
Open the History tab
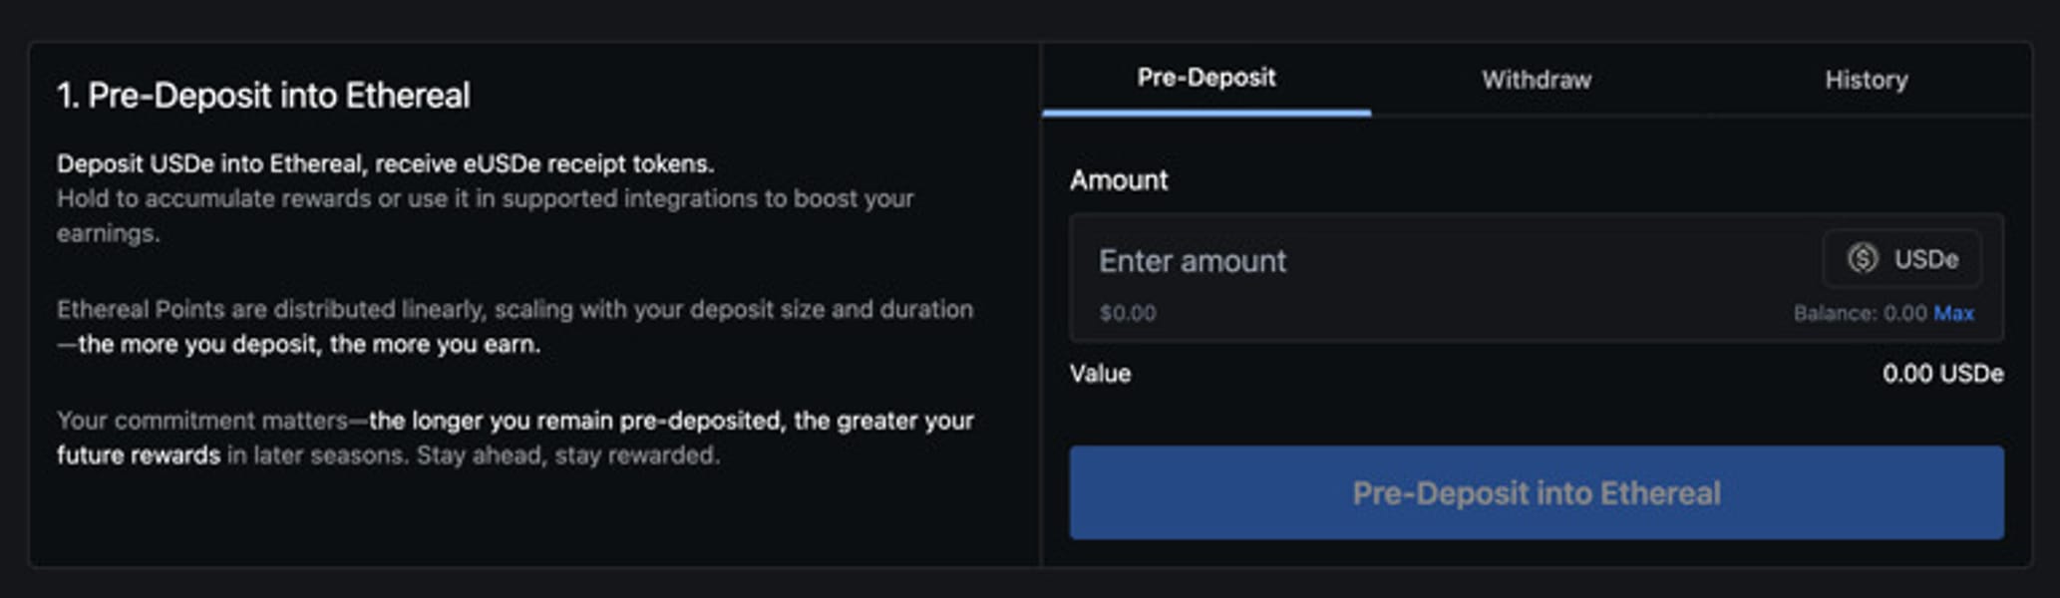(x=1867, y=80)
